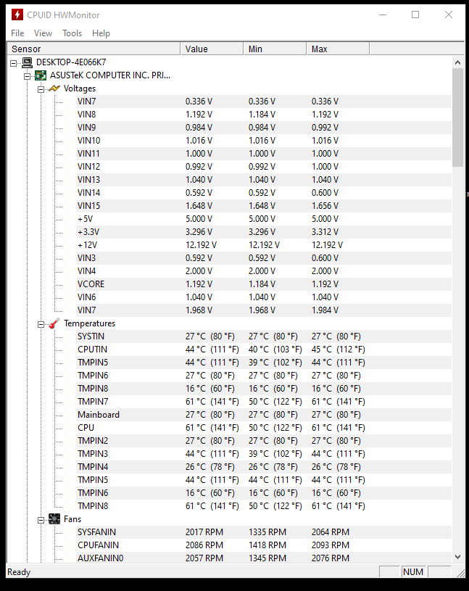Screen dimensions: 469x591
Task: Click the window resize grip corner
Action: [x=461, y=573]
